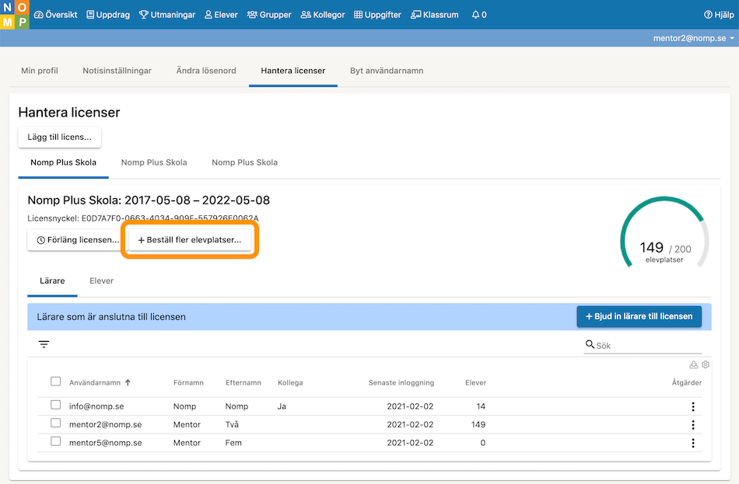Image resolution: width=739 pixels, height=484 pixels.
Task: Click Bjud in lärare till licensen
Action: [639, 316]
